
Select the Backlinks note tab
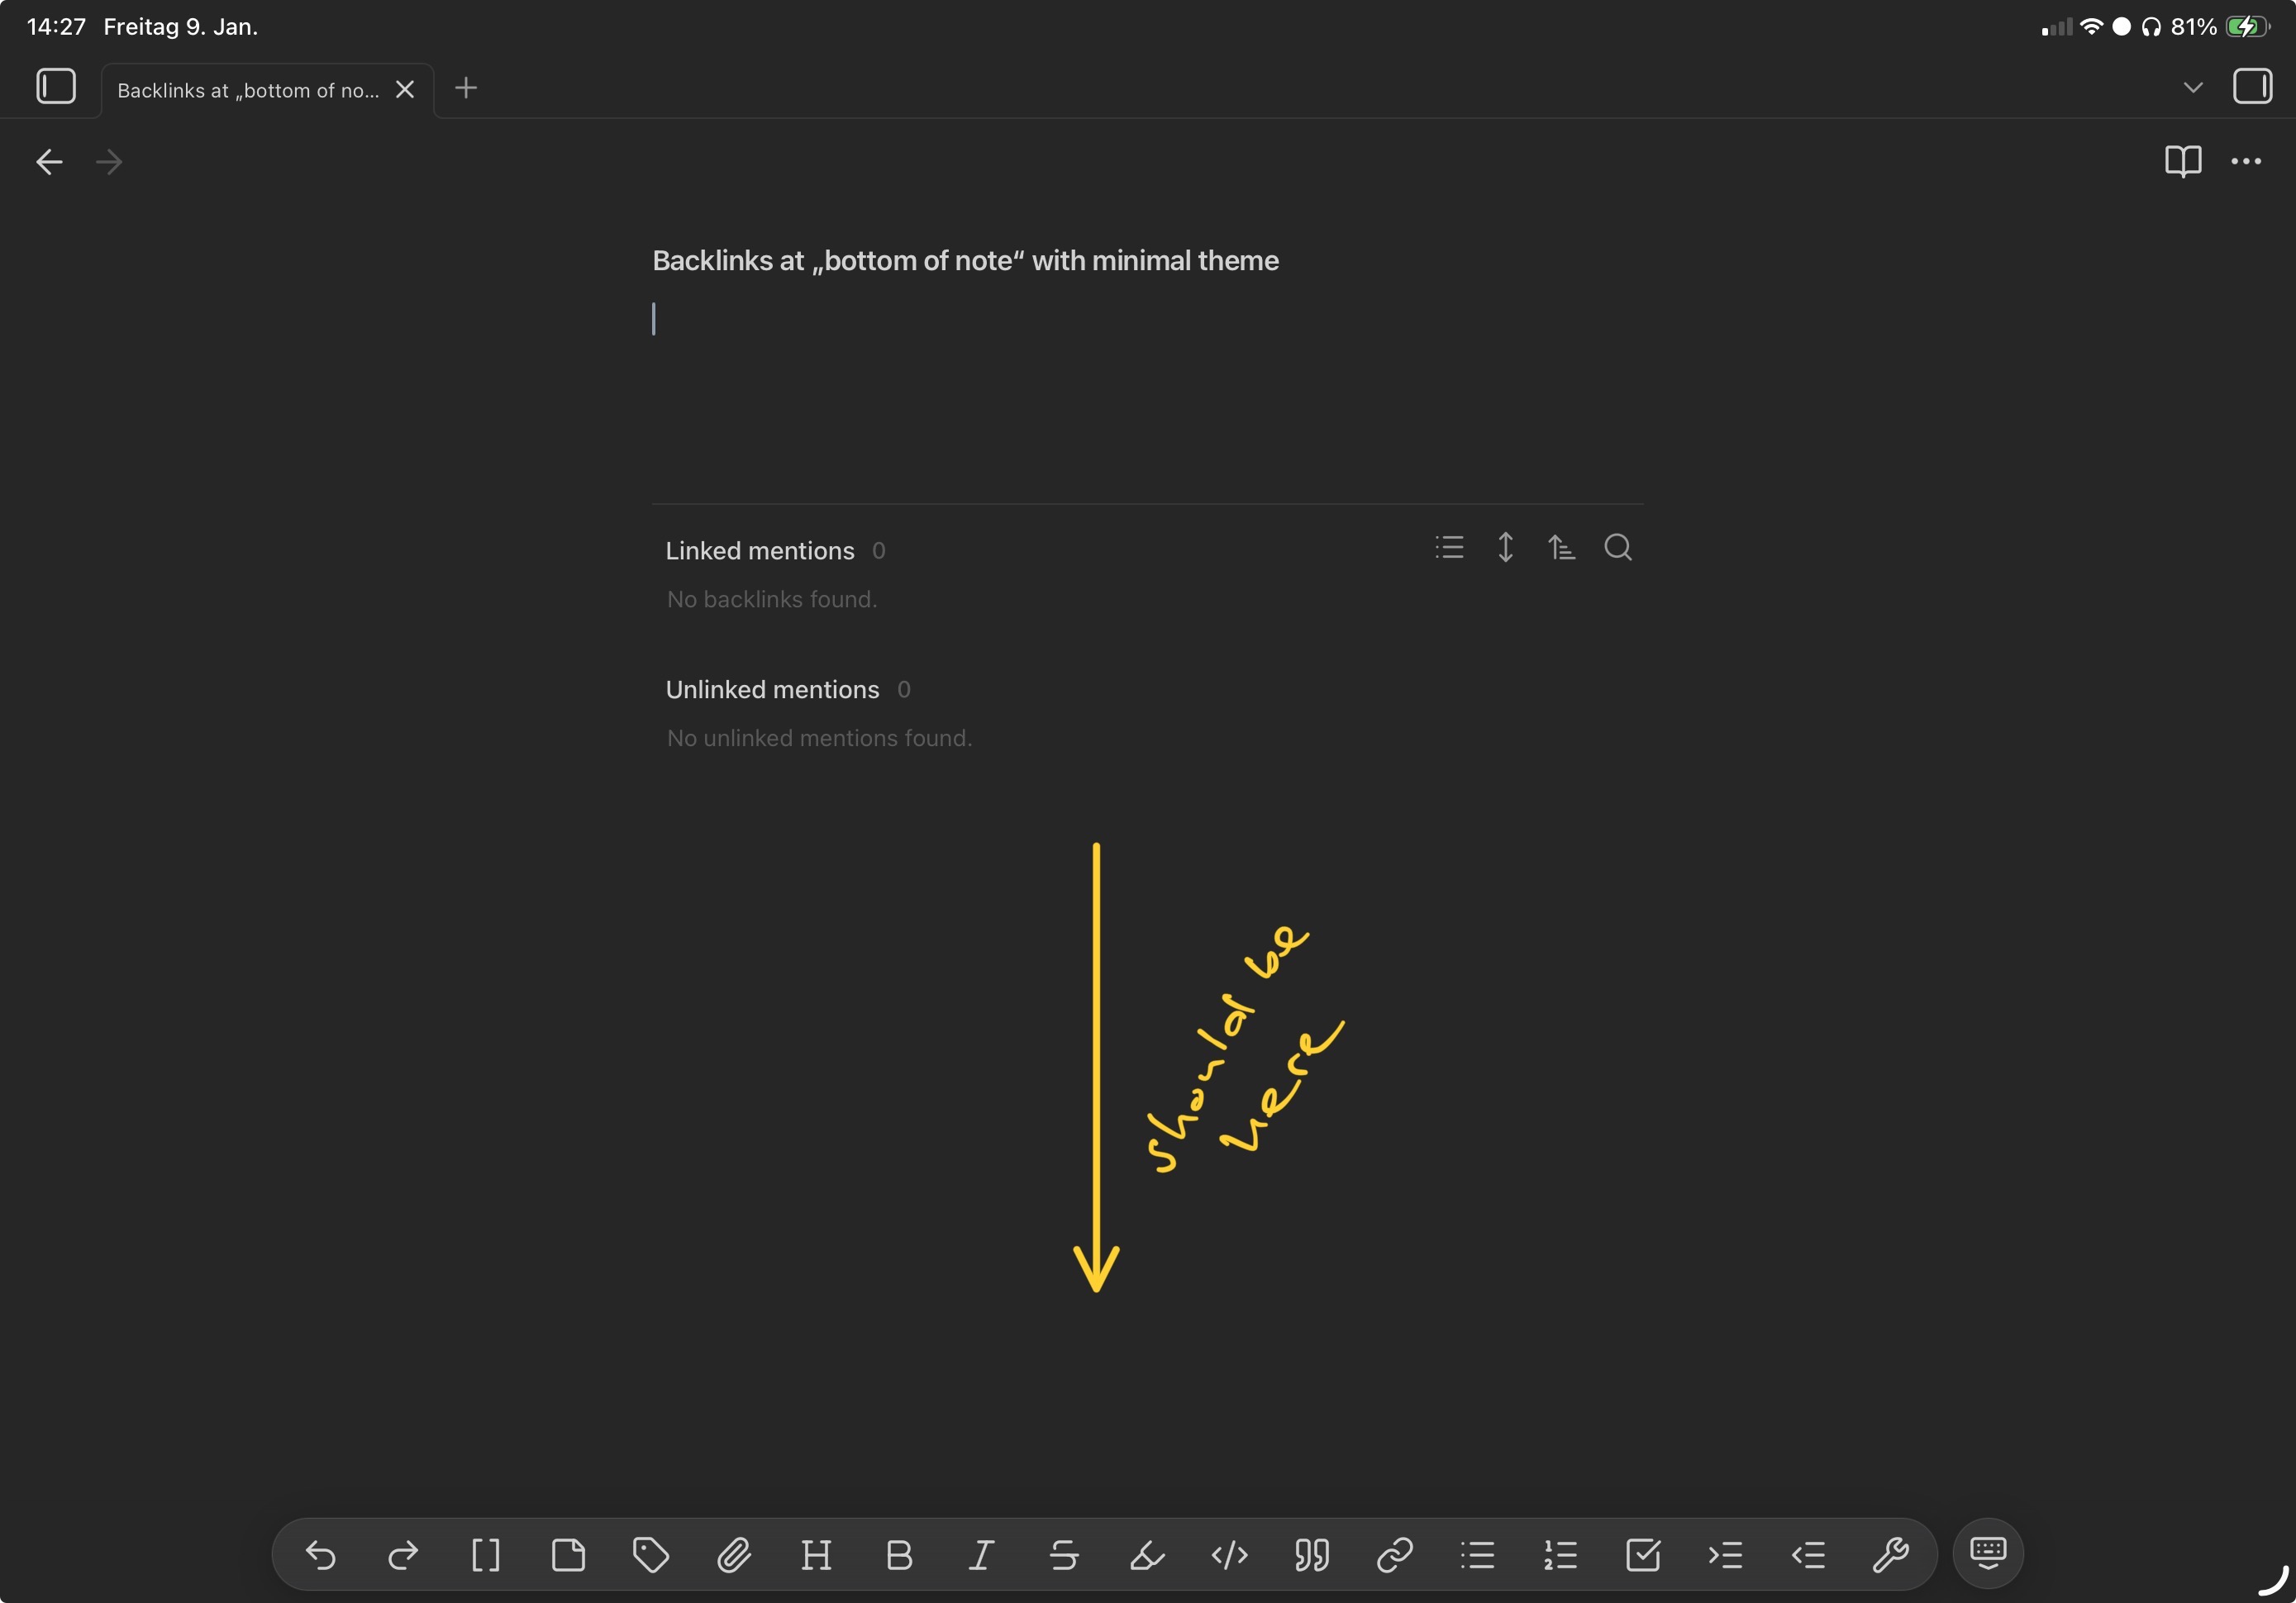point(248,90)
